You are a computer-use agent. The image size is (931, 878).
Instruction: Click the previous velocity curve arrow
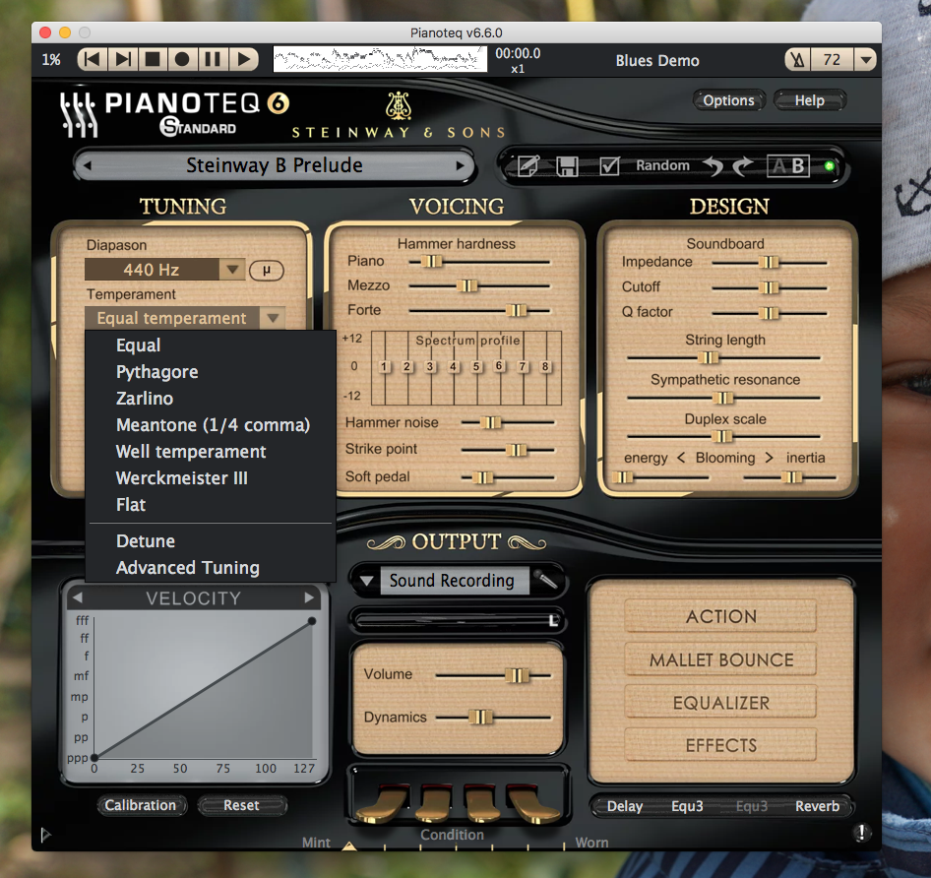point(78,597)
